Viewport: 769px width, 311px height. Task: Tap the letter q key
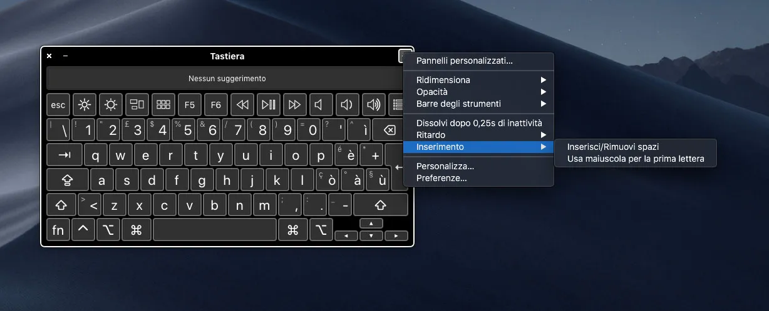click(96, 155)
